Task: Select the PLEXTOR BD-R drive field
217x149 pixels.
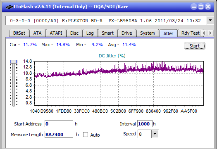Action: [x=106, y=21]
